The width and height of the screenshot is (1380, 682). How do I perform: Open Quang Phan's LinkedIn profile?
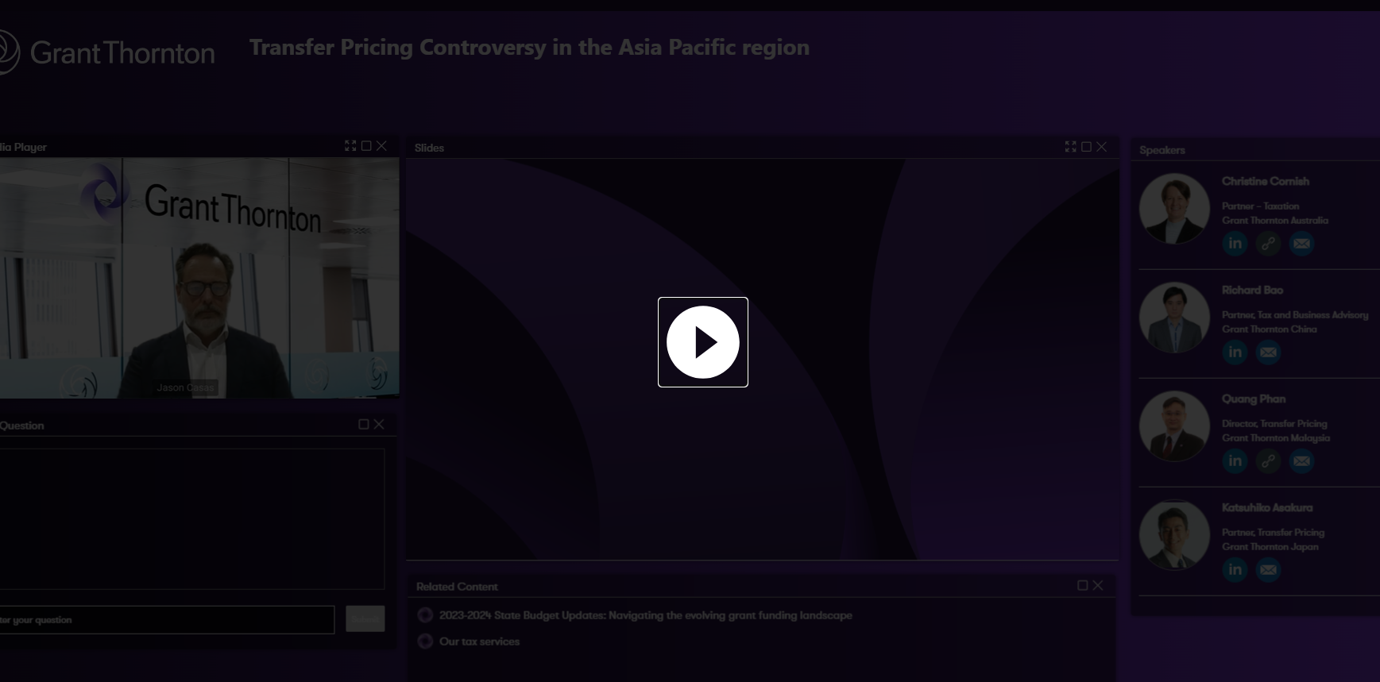(1235, 461)
